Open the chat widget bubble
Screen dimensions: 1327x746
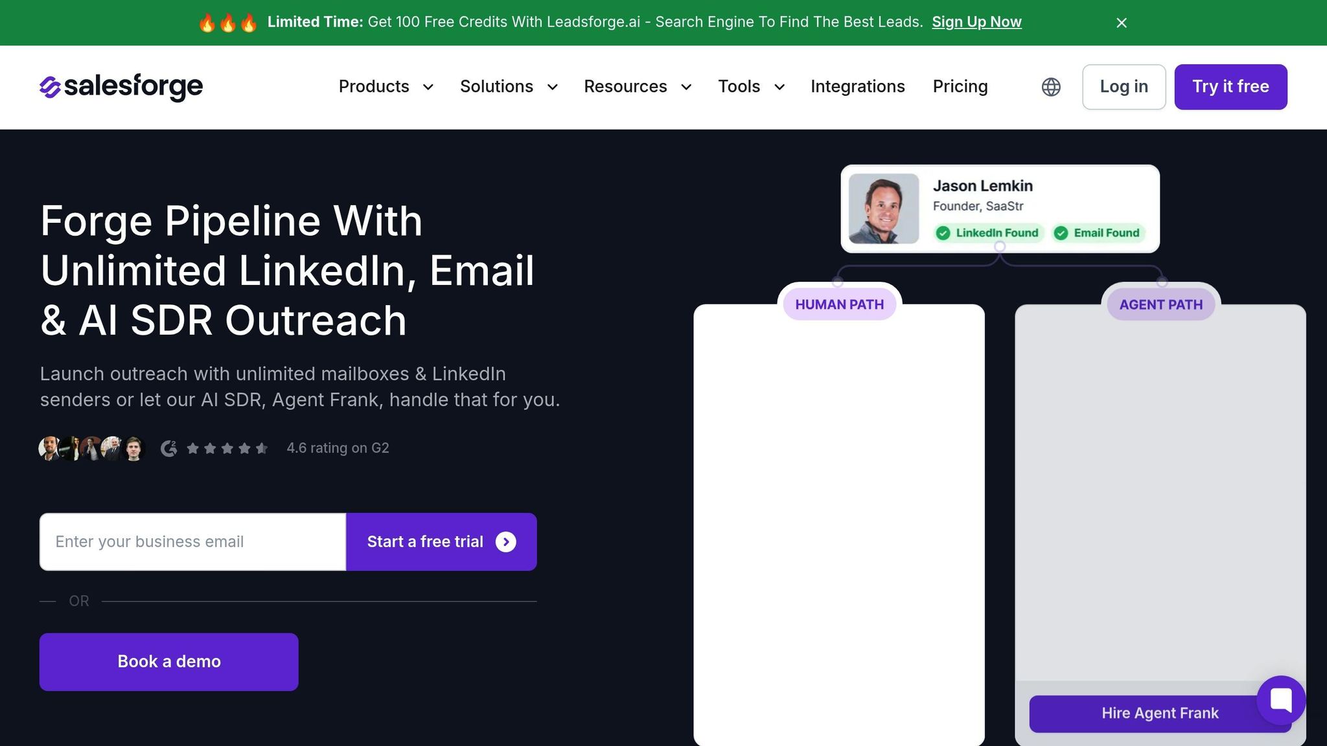1281,700
